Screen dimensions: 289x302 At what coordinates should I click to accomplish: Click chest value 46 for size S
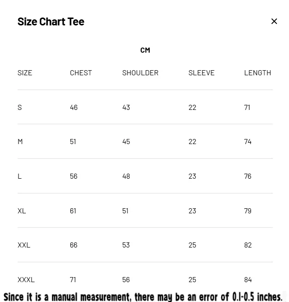[74, 107]
